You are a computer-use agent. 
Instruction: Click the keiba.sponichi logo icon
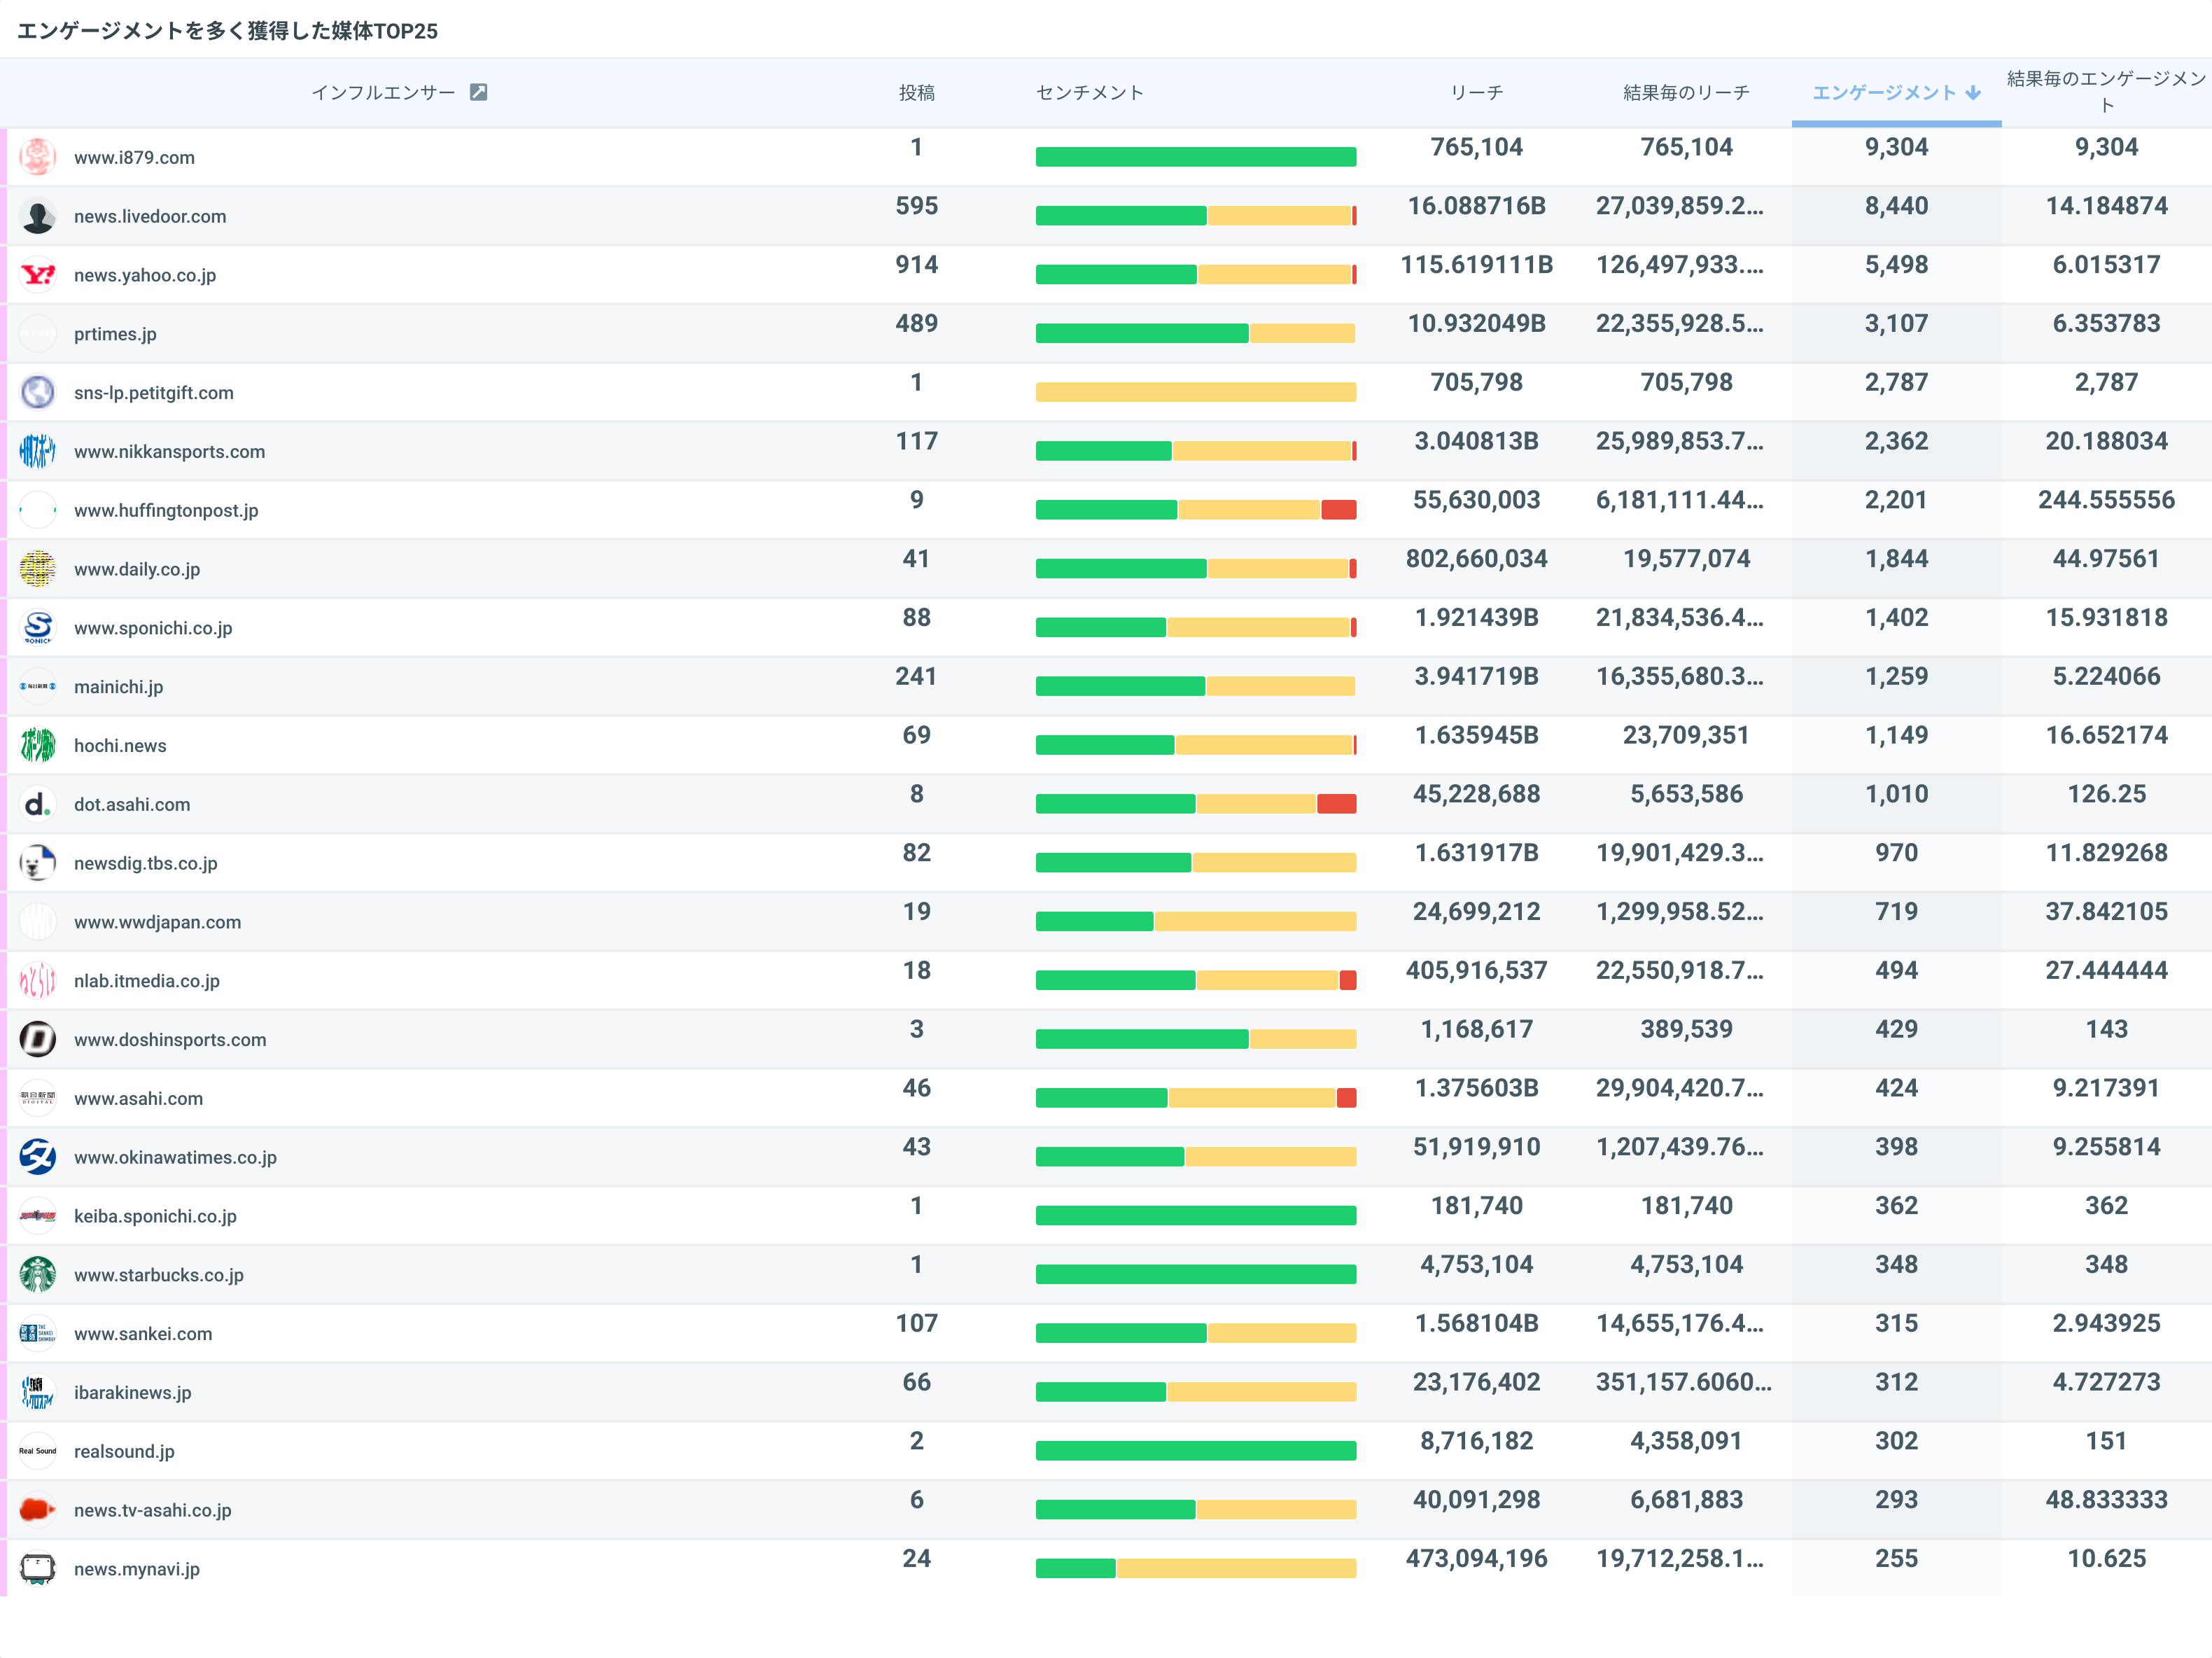38,1216
